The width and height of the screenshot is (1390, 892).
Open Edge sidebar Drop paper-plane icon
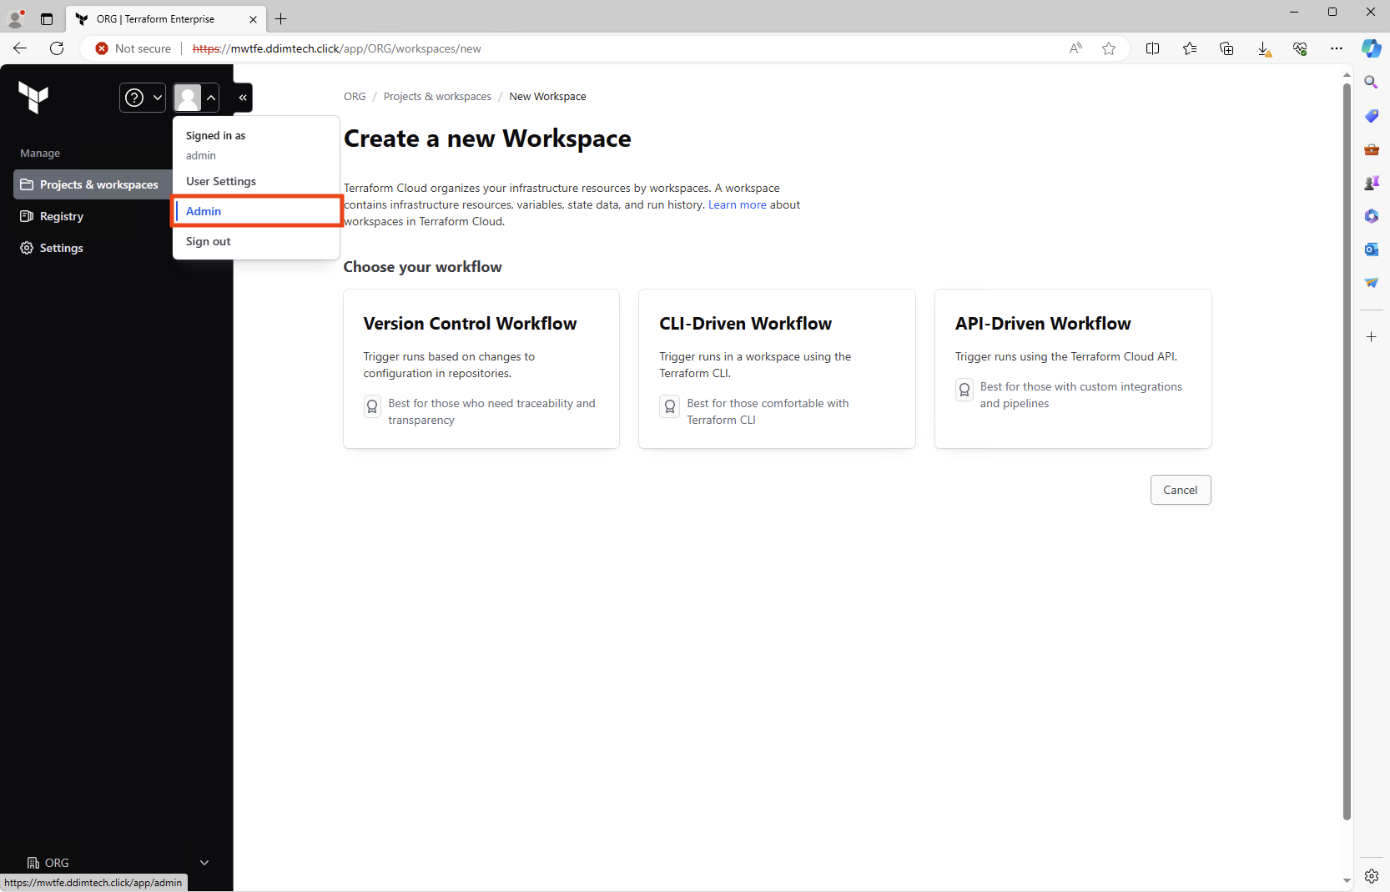pyautogui.click(x=1372, y=283)
